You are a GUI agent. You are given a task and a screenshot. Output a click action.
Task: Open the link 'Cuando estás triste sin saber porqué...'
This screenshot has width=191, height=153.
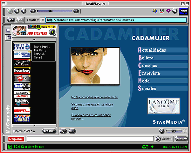pyautogui.click(x=91, y=117)
